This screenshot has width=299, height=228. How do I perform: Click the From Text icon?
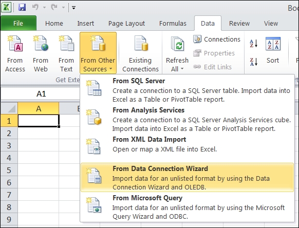tap(66, 44)
